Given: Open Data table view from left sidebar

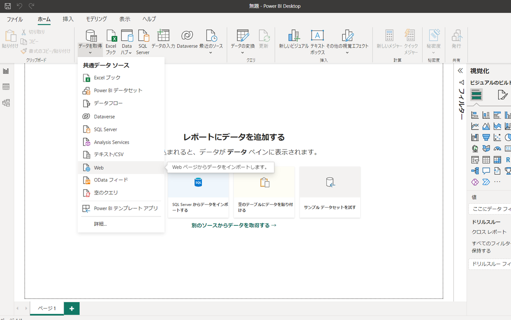Looking at the screenshot, I should (x=6, y=87).
